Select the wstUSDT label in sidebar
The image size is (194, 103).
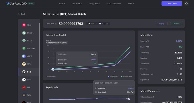tap(31, 48)
